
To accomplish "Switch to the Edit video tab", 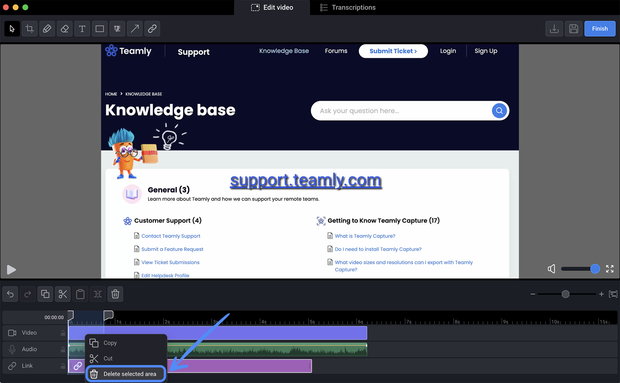I will [x=272, y=7].
